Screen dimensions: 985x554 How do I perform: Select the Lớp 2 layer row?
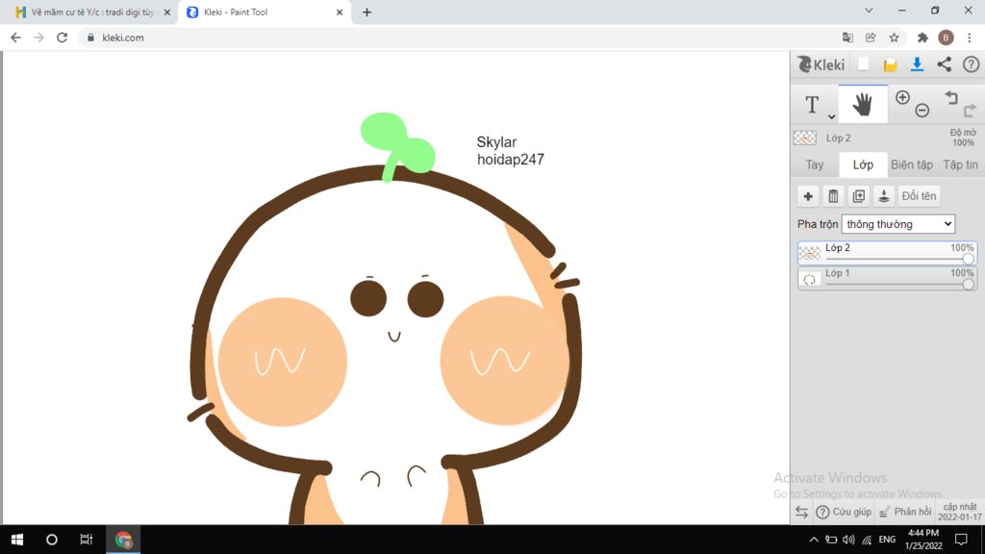pos(887,253)
